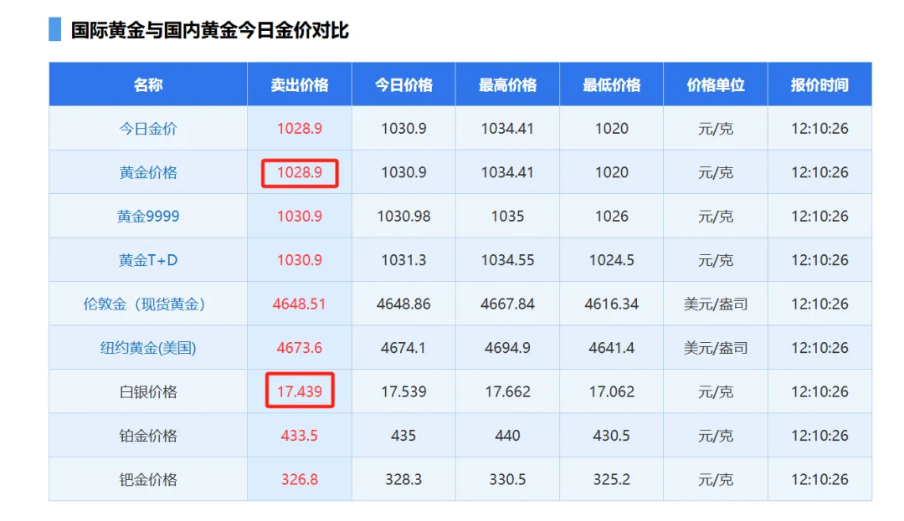
Task: Click highest price 4667.84
Action: [507, 304]
